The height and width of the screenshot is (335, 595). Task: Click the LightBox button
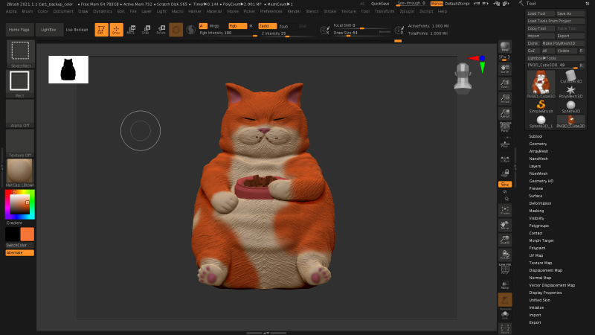[49, 30]
